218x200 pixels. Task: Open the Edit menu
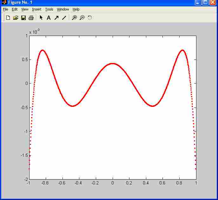click(15, 9)
